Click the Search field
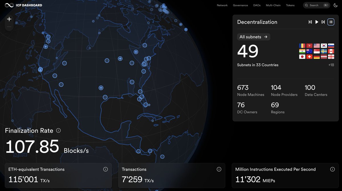 click(x=316, y=5)
